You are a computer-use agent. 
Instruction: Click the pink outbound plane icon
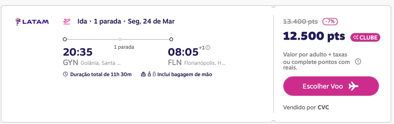coord(67,21)
